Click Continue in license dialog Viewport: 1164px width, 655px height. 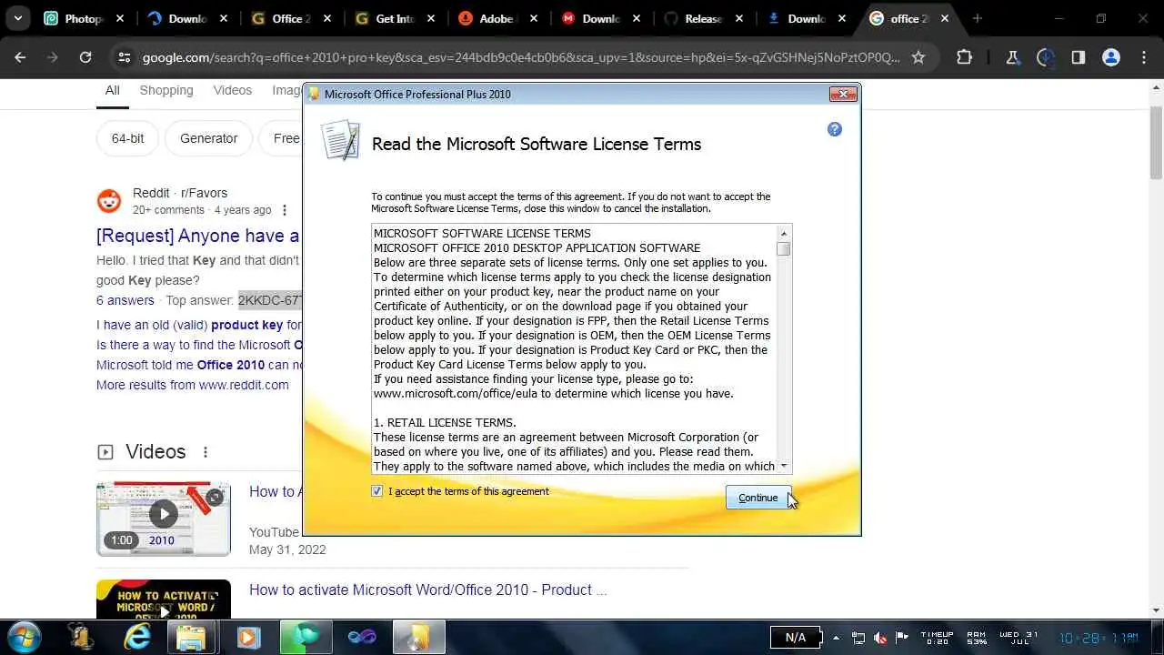[758, 498]
